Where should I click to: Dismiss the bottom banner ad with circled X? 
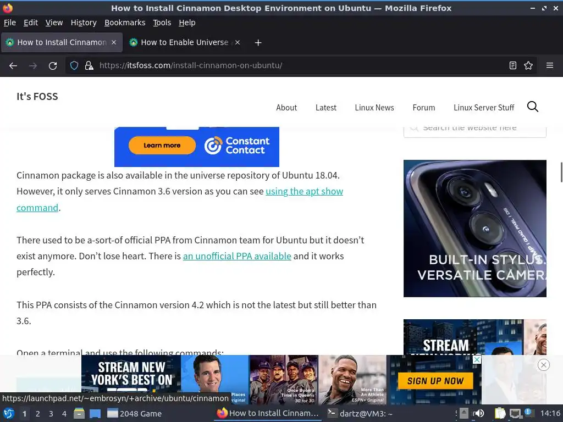[544, 365]
